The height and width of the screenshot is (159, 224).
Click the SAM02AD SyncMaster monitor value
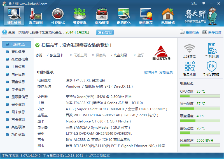[98, 127]
